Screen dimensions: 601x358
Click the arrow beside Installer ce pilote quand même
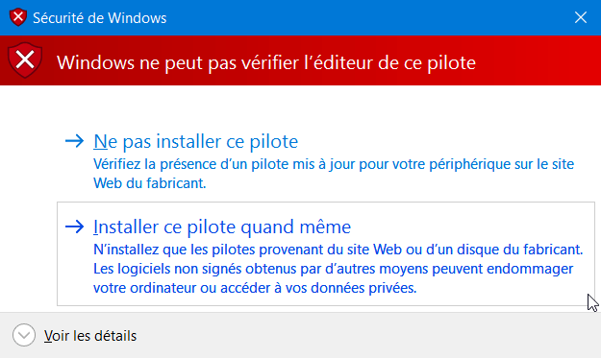point(74,227)
